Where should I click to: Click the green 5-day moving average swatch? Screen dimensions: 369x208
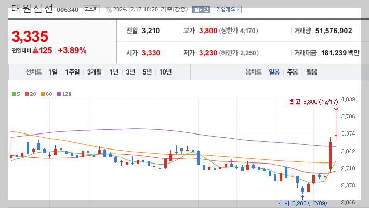click(14, 94)
